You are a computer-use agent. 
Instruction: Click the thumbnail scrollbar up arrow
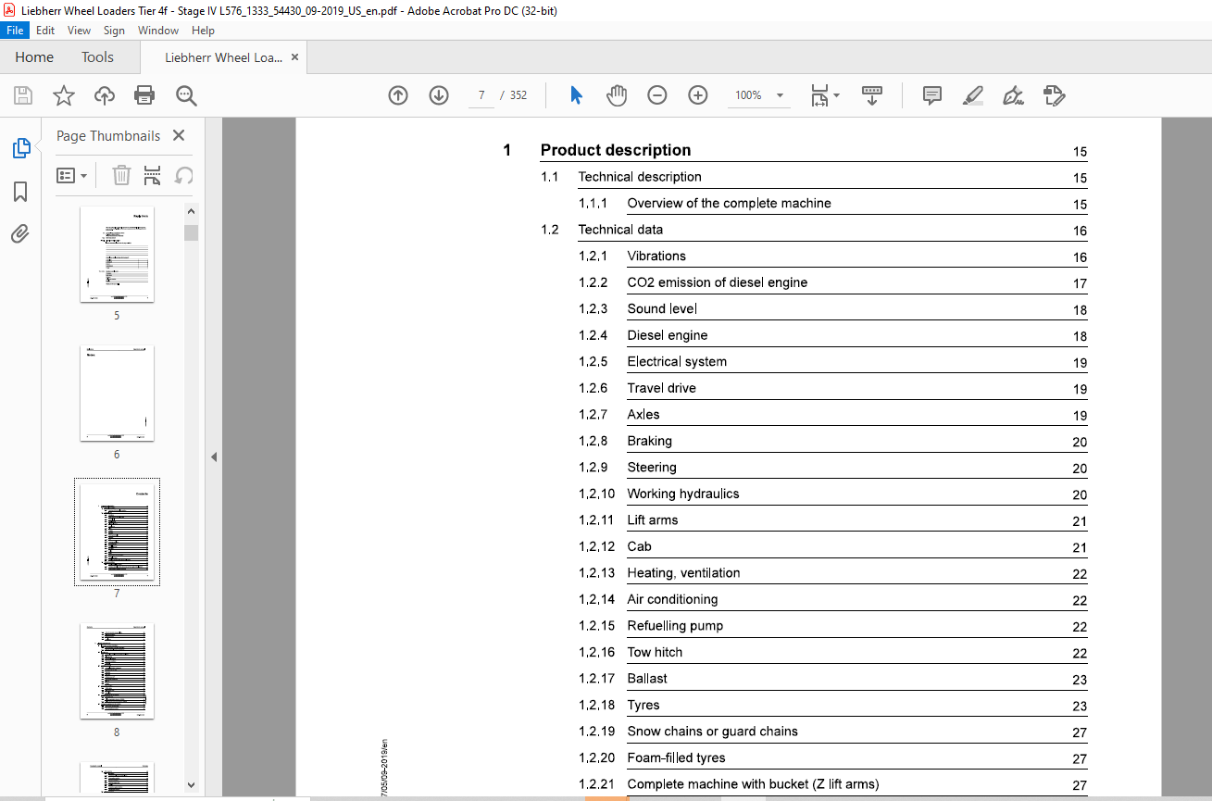point(191,210)
